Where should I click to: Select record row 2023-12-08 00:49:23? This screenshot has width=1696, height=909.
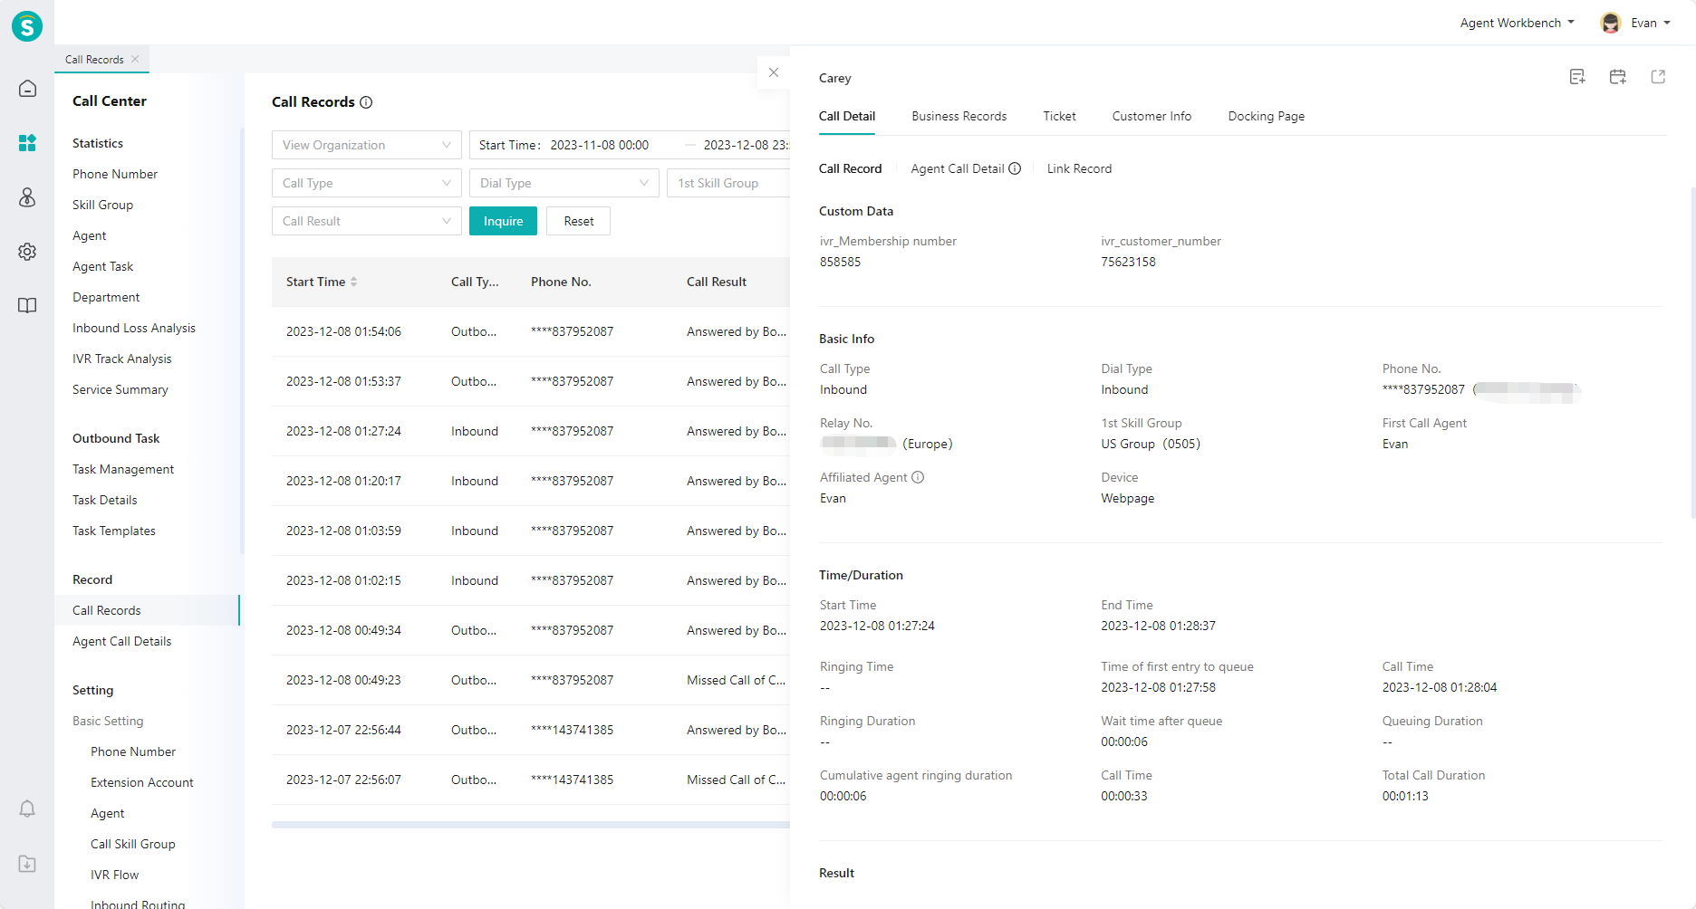[x=531, y=680]
